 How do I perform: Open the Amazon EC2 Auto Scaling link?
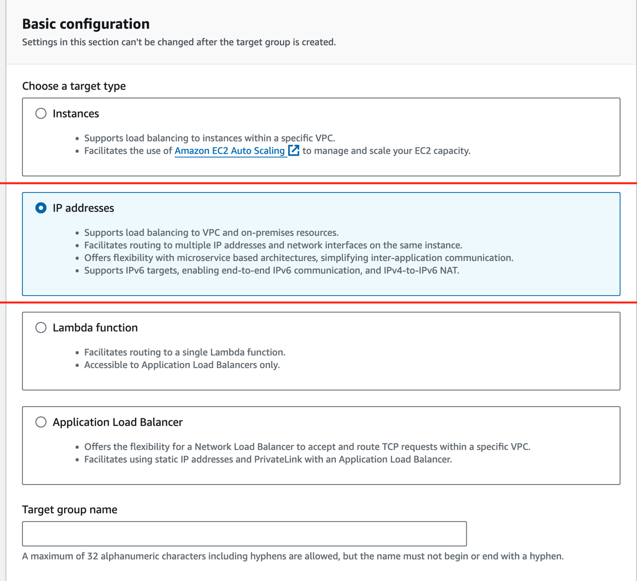pyautogui.click(x=229, y=151)
